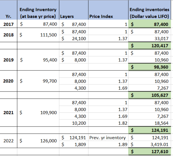This screenshot has width=173, height=156.
Task: Select the green 124,191 total cell
Action: [x=150, y=130]
